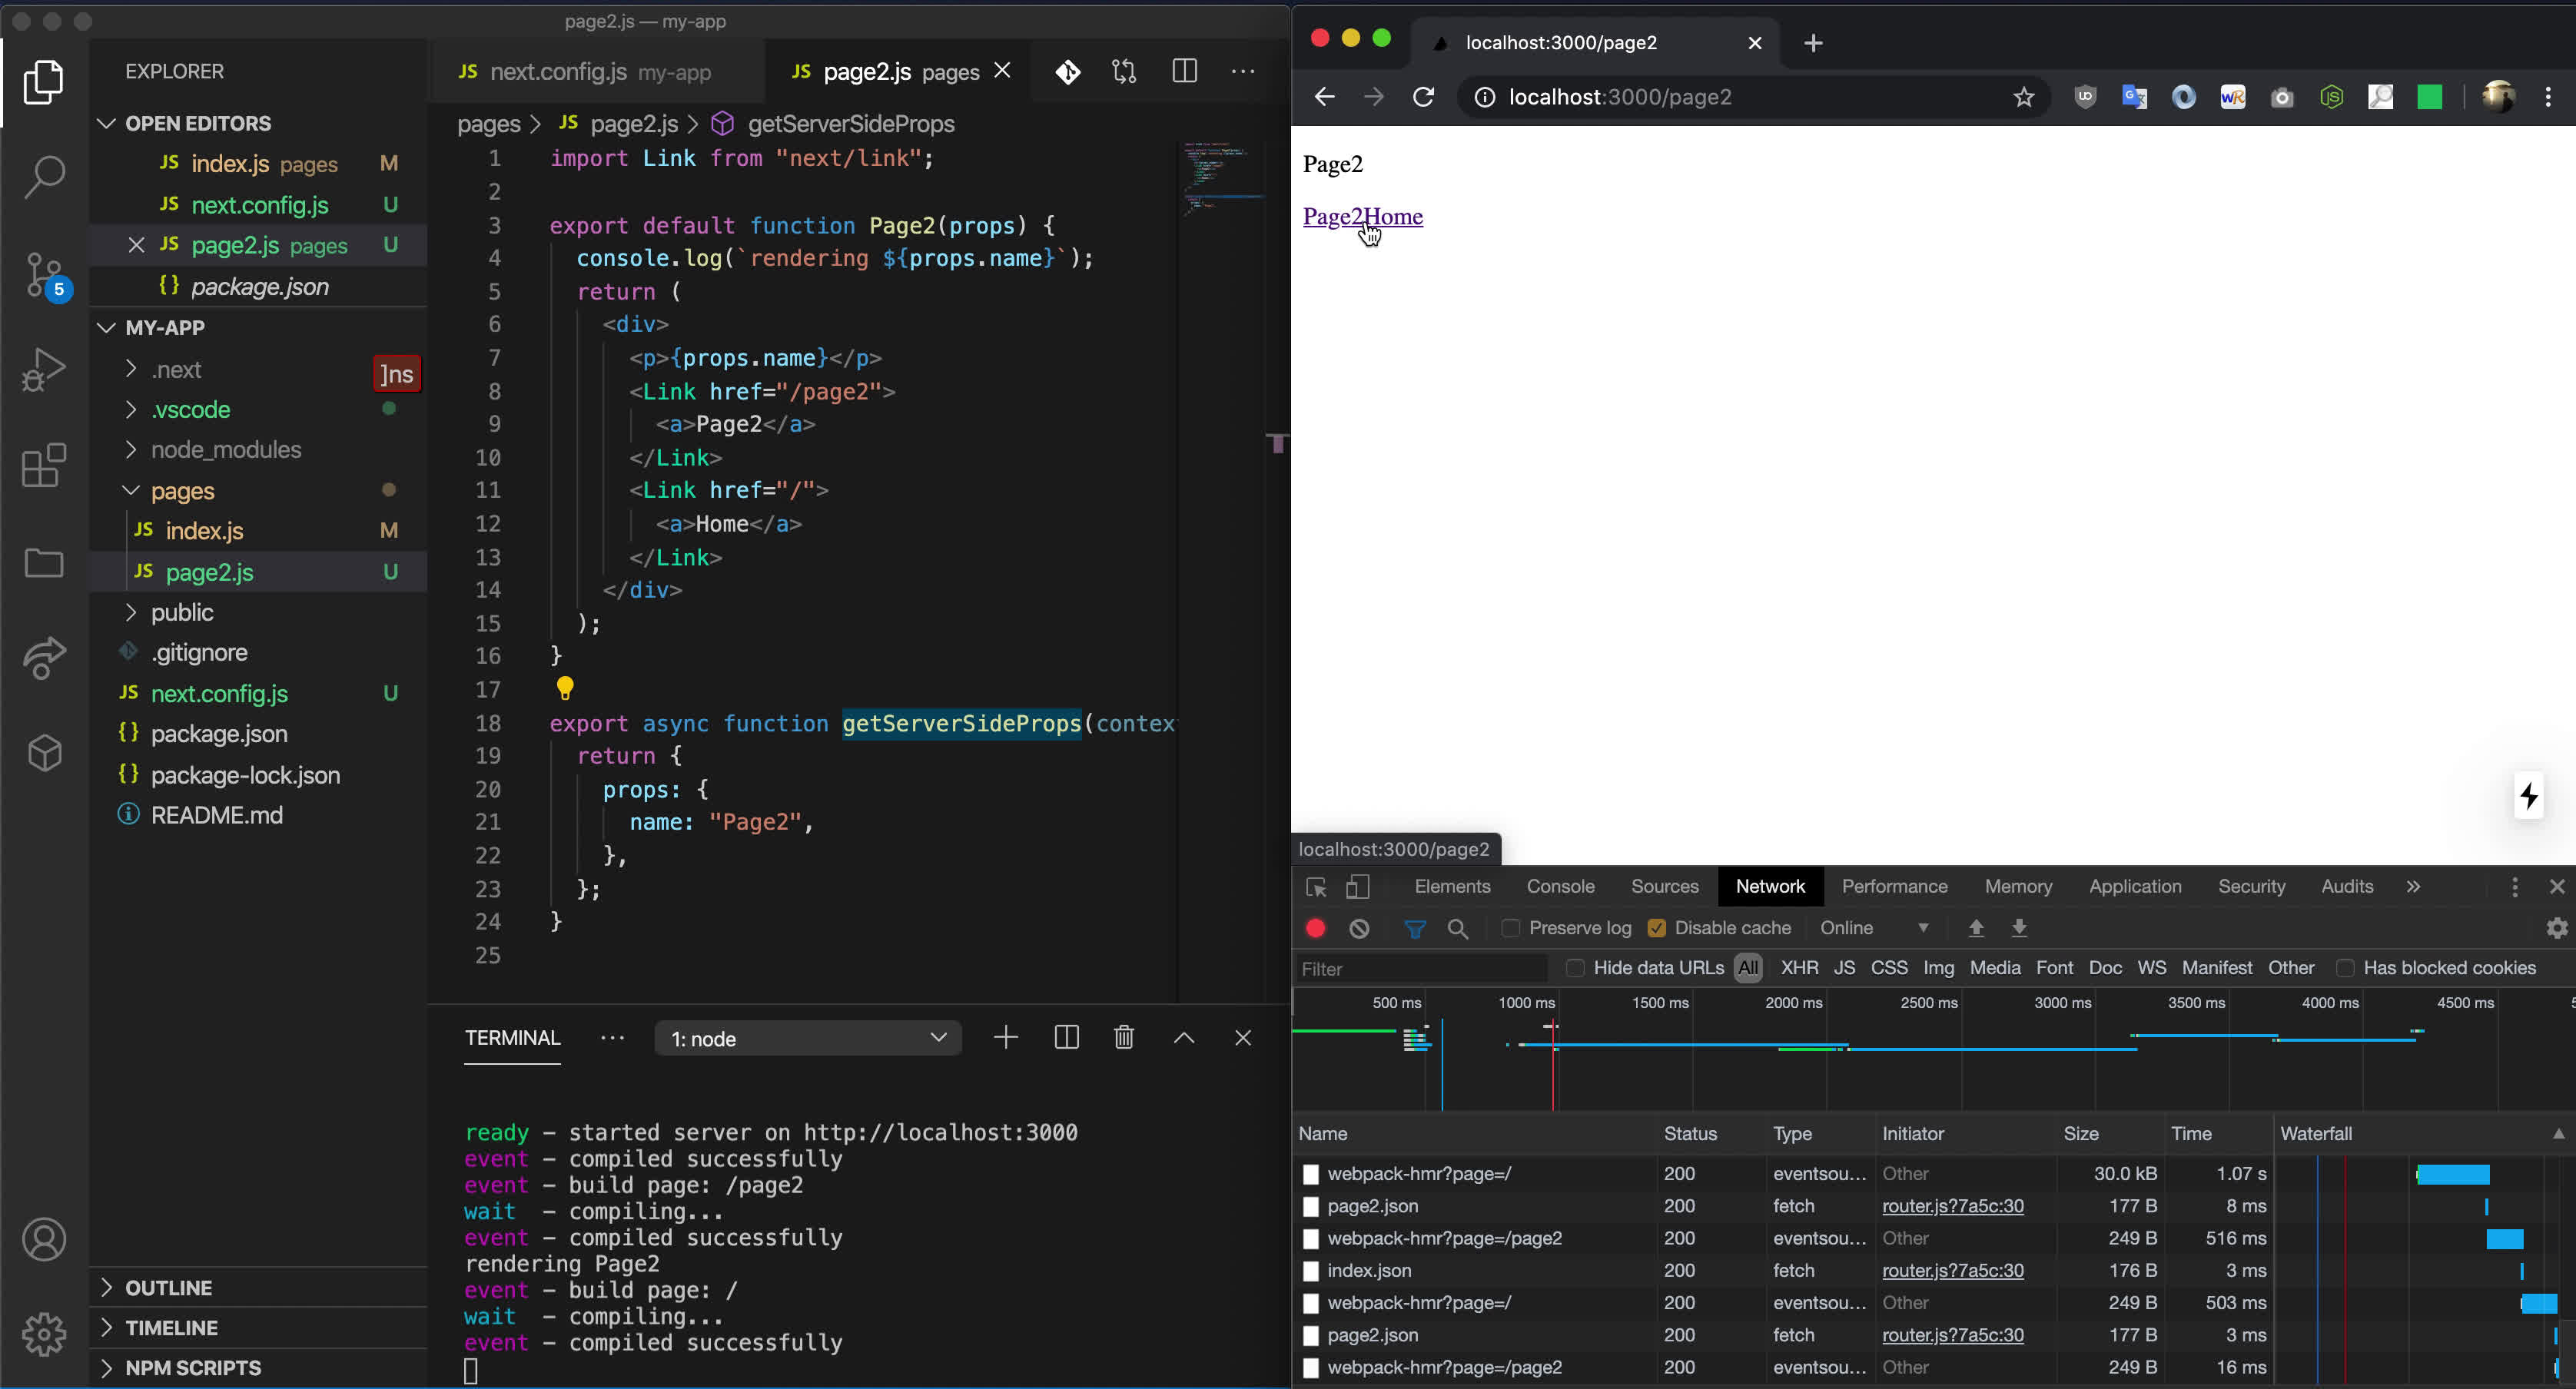
Task: Open the network search magnifier in DevTools
Action: (1458, 928)
